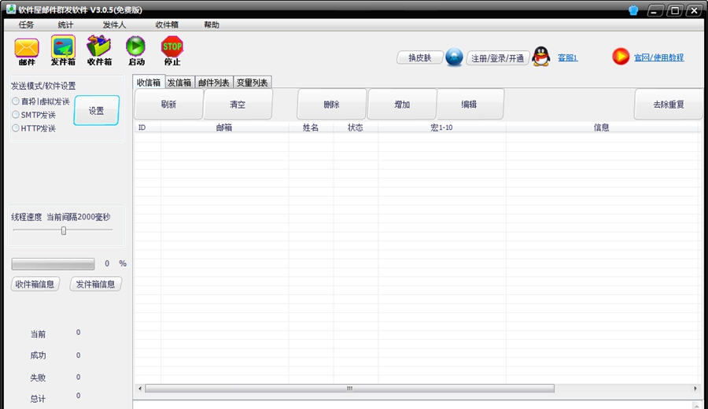Image resolution: width=708 pixels, height=409 pixels.
Task: Click the 发件箱信息 button
Action: tap(95, 284)
